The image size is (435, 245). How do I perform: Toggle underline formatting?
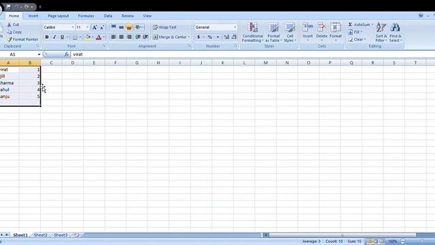tap(62, 37)
